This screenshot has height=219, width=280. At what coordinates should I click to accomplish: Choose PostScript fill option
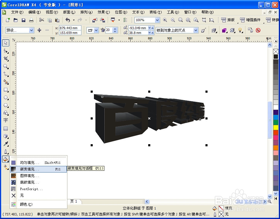pyautogui.click(x=38, y=189)
